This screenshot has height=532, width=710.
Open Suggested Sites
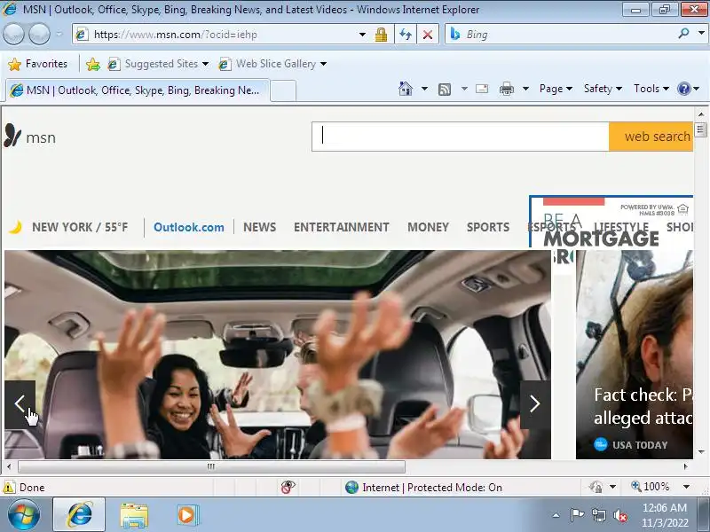tap(158, 64)
